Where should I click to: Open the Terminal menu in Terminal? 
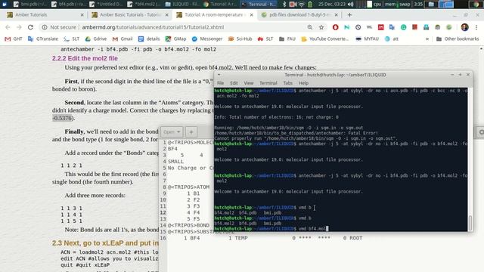268,83
